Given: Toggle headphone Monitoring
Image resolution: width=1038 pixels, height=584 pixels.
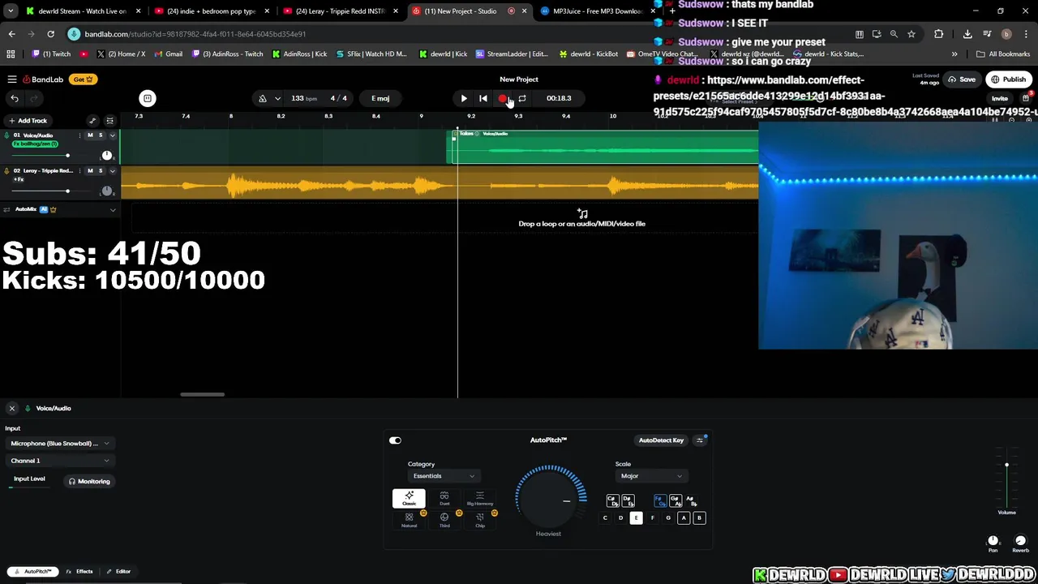Looking at the screenshot, I should [x=89, y=481].
